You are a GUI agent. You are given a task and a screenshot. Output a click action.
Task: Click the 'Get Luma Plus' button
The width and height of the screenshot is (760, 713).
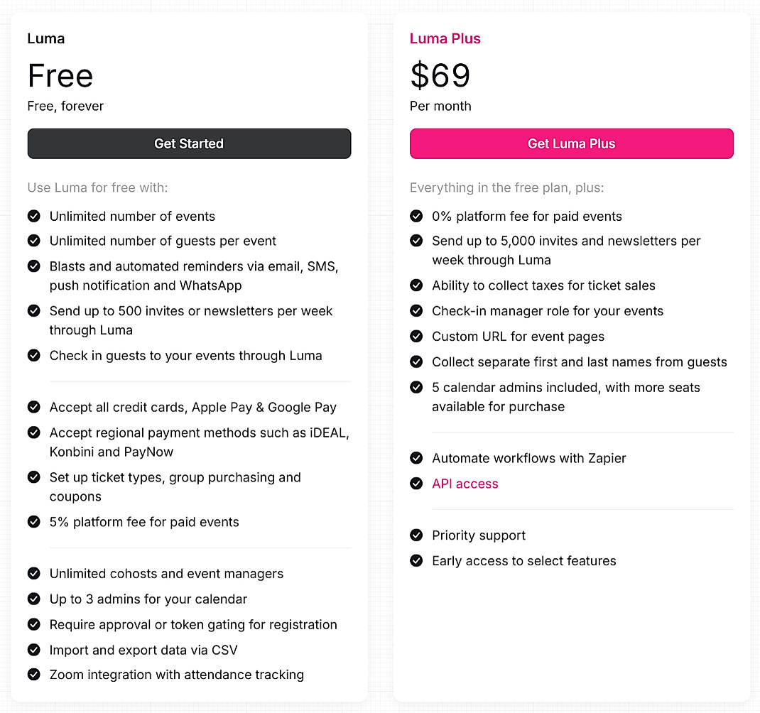click(571, 143)
